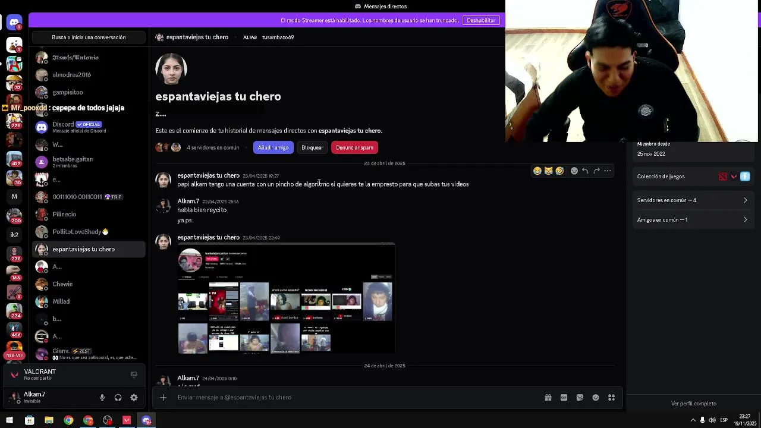
Task: Click Valorant icon in Colección de juegos
Action: coord(734,177)
